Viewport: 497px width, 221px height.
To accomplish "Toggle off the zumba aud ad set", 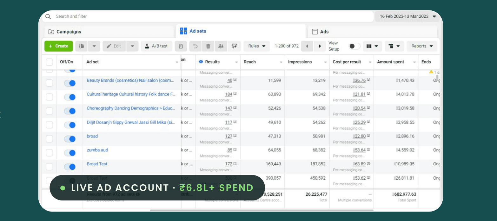I will (x=70, y=153).
